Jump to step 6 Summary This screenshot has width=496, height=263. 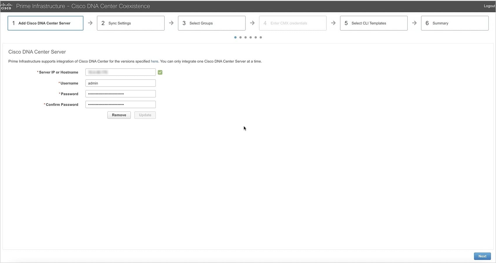[455, 23]
